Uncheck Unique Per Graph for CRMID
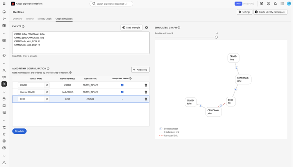Screen dimensions: 293x167 click(122, 85)
